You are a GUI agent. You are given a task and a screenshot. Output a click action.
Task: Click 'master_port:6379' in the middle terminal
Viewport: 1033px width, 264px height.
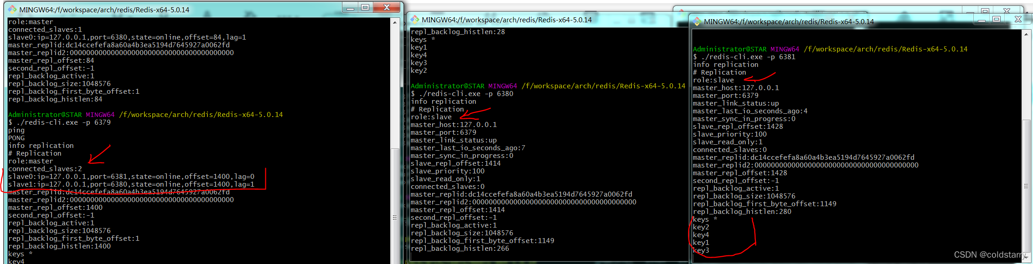[x=444, y=132]
